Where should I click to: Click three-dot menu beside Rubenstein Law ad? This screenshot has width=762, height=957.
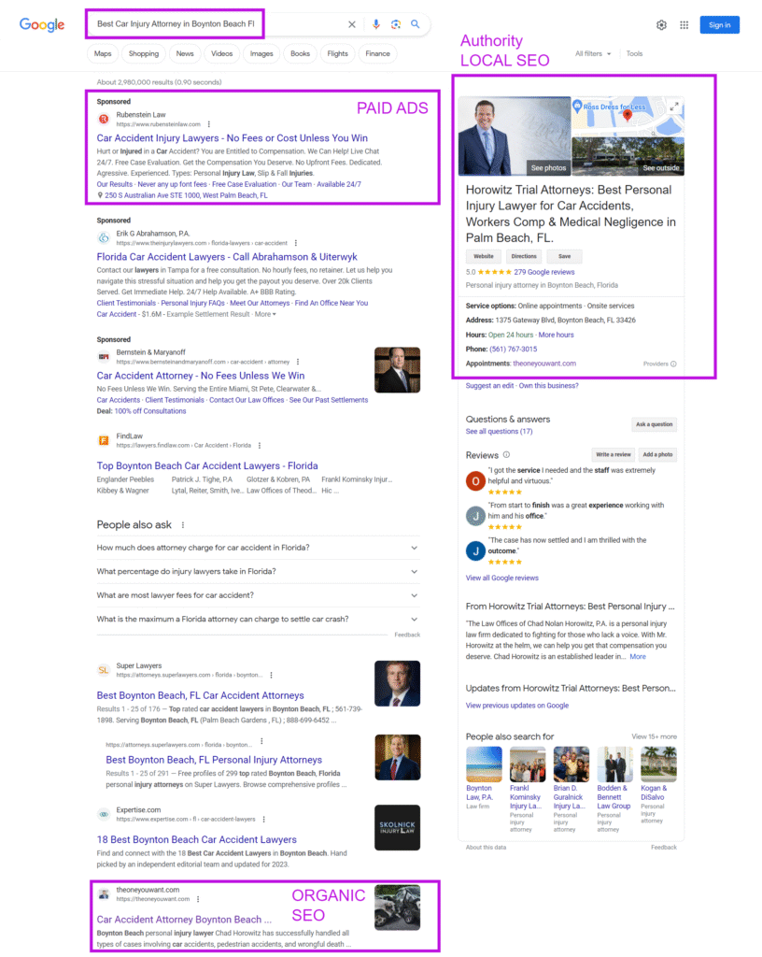click(208, 123)
